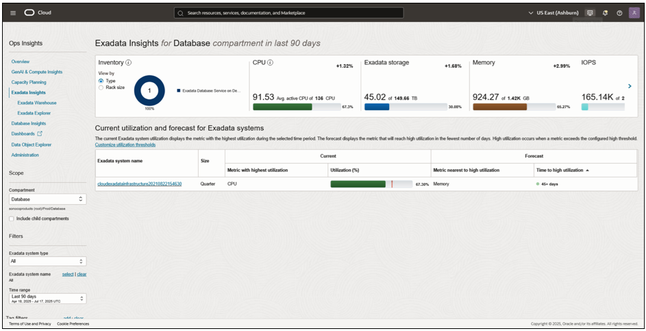Open Capacity Planning
The height and width of the screenshot is (331, 646).
[29, 82]
